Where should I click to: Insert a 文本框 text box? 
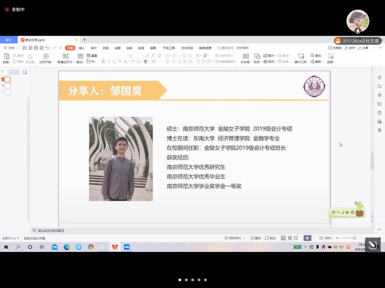[245, 56]
